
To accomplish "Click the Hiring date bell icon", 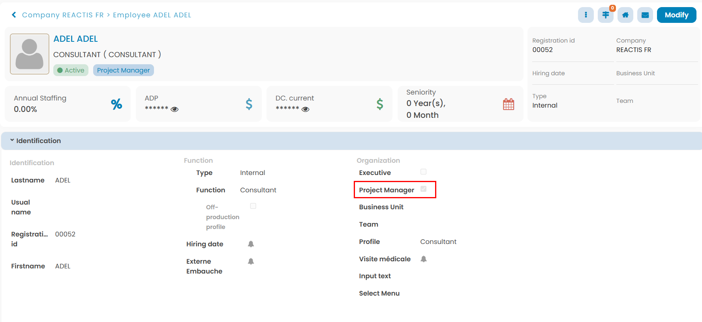I will pos(251,244).
